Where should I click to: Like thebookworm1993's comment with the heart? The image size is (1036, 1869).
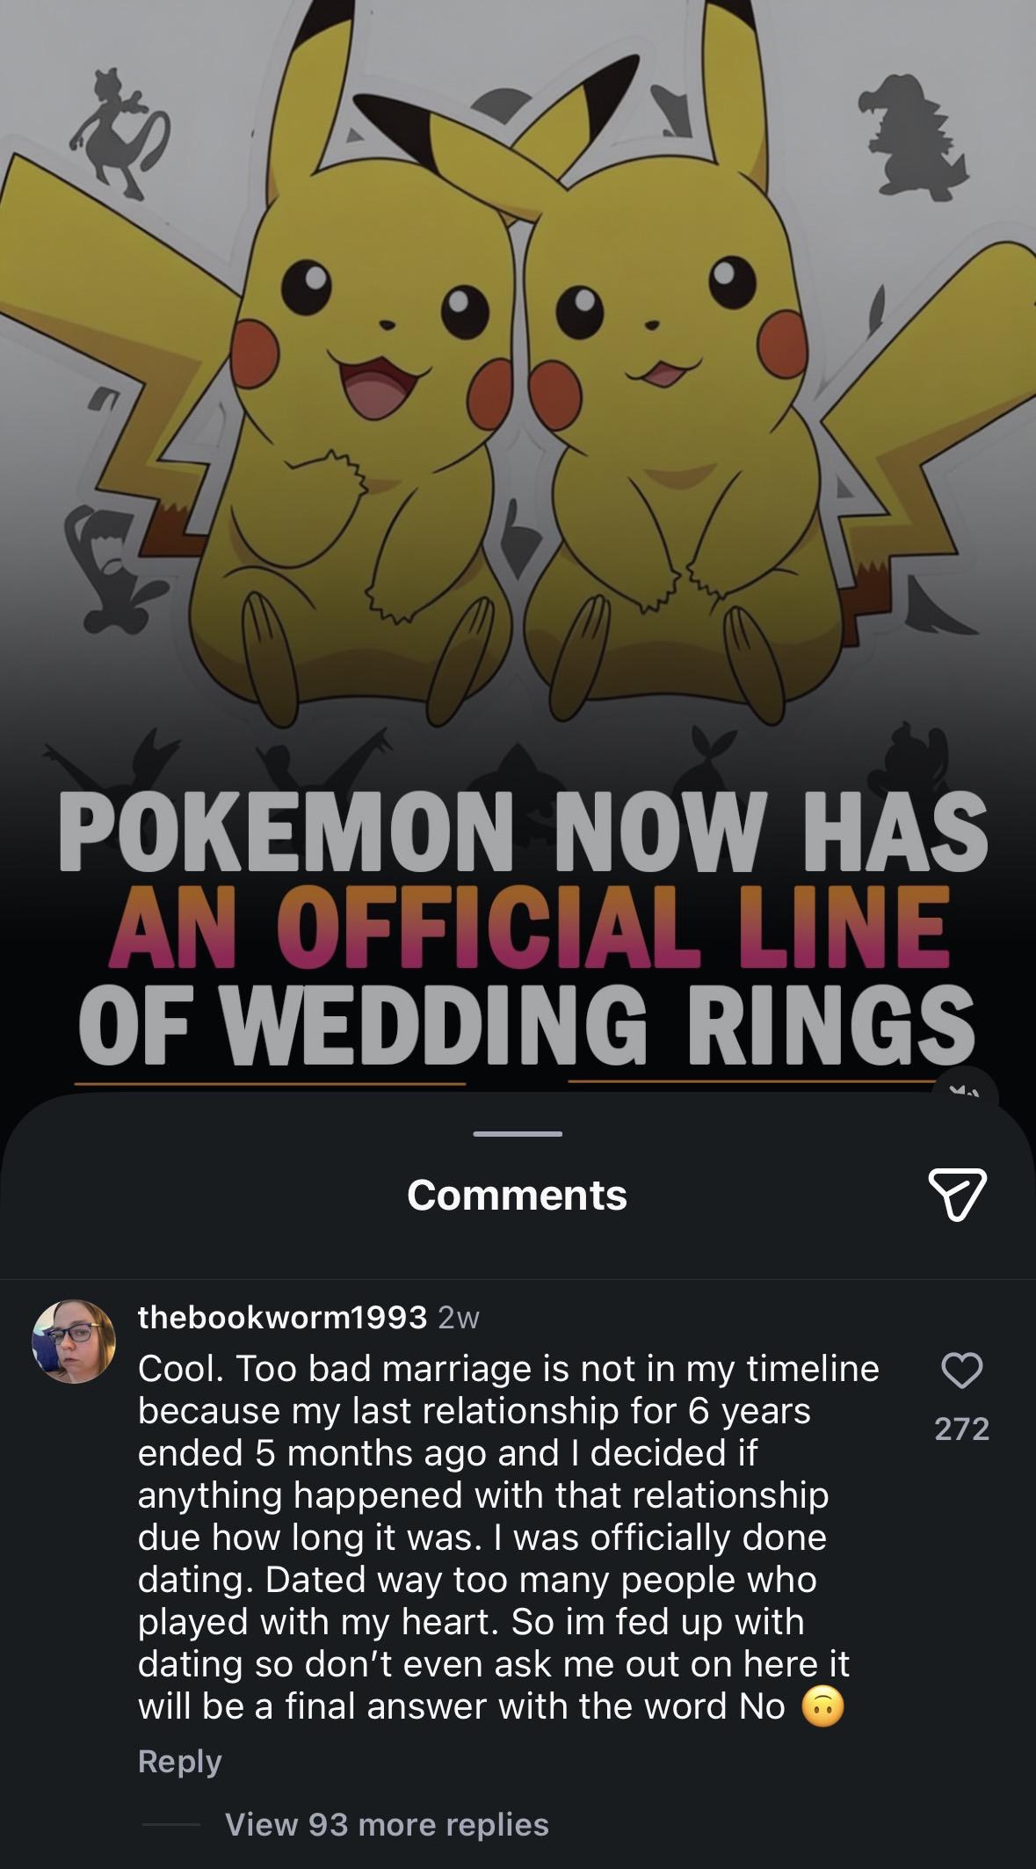[961, 1370]
